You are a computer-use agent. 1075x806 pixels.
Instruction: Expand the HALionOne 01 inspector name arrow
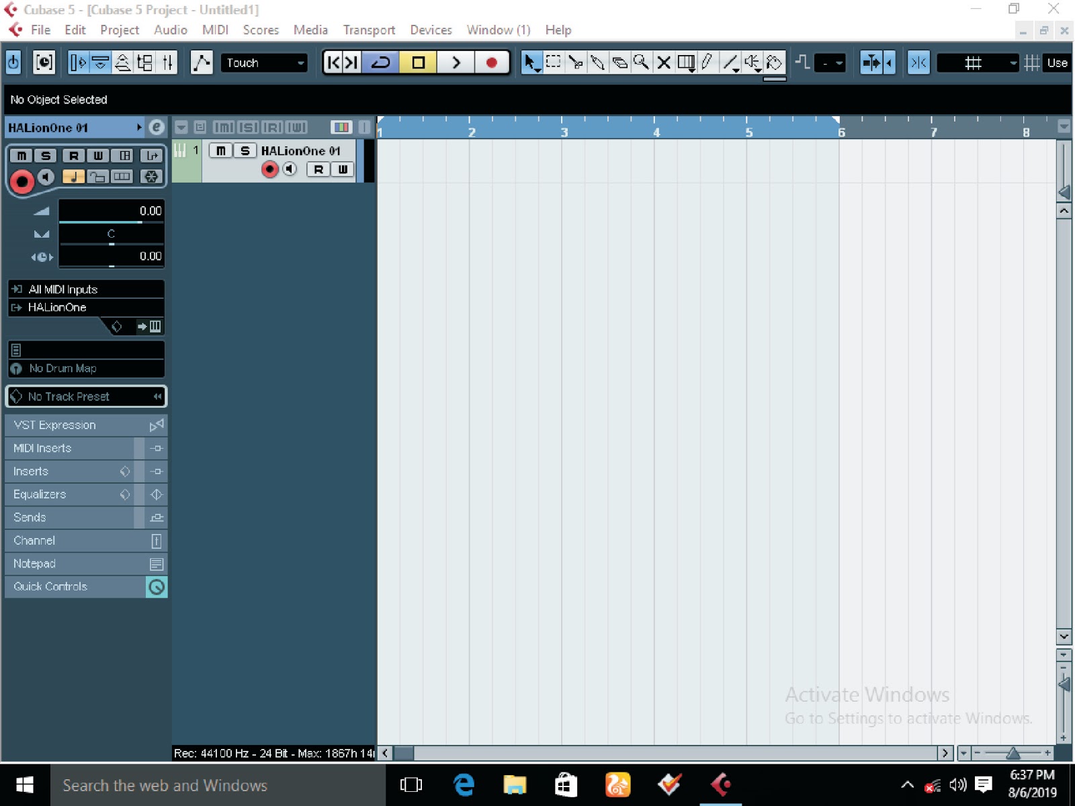[139, 127]
